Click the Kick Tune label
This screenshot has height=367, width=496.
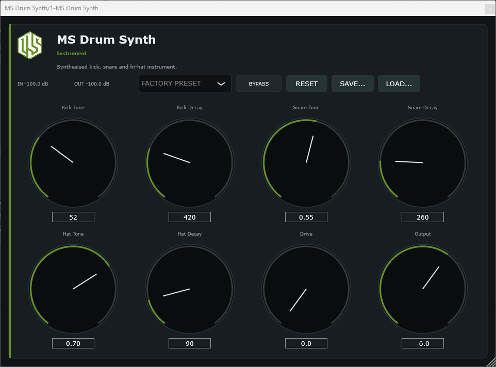(x=73, y=108)
